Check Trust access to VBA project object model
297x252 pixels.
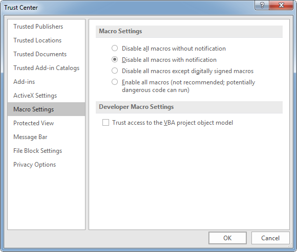click(x=105, y=123)
